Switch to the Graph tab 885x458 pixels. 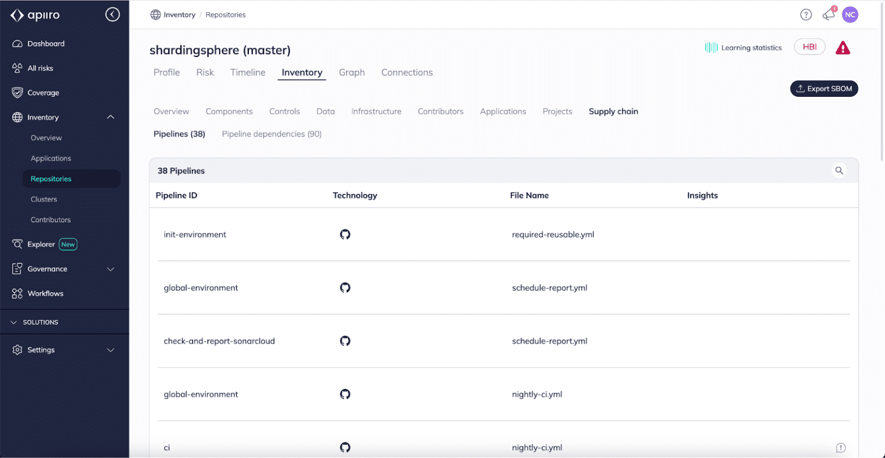coord(351,72)
